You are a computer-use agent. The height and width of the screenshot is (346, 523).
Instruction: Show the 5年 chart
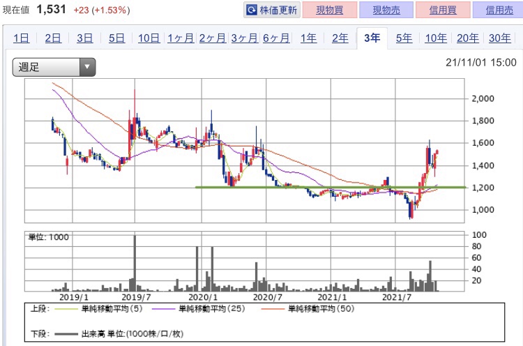[404, 38]
